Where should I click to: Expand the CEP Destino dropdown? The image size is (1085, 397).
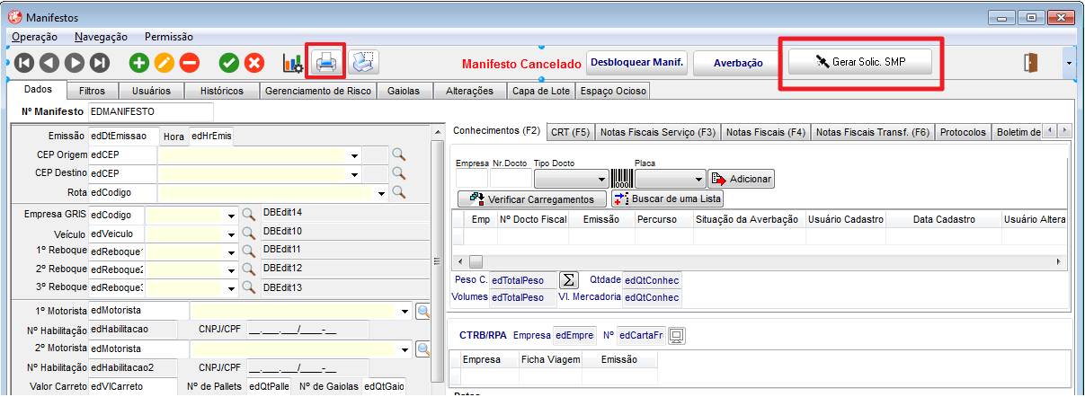pyautogui.click(x=356, y=174)
